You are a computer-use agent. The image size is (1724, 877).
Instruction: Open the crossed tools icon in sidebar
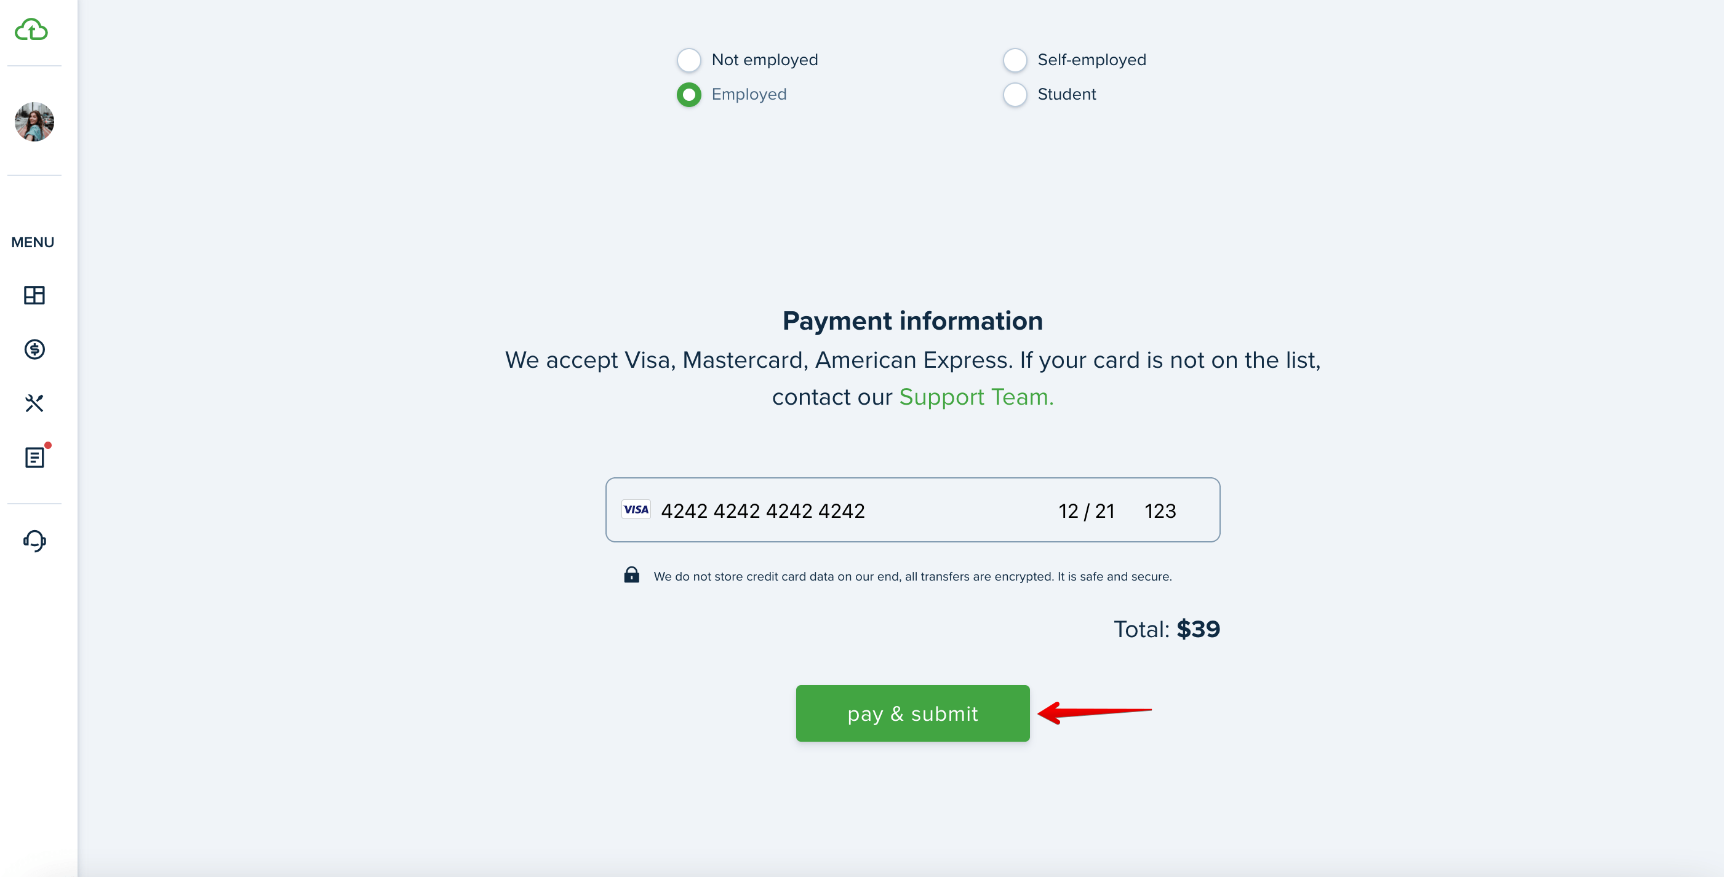34,403
